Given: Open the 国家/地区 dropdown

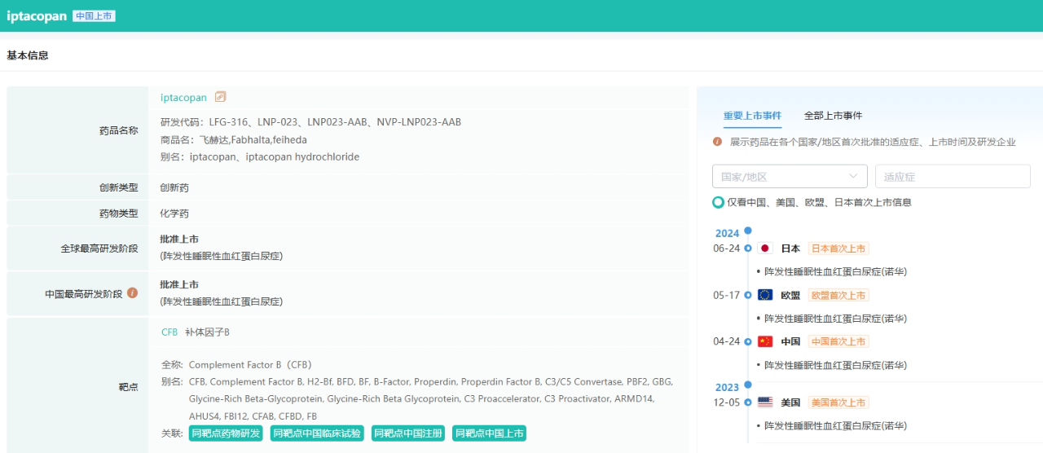Looking at the screenshot, I should tap(790, 176).
